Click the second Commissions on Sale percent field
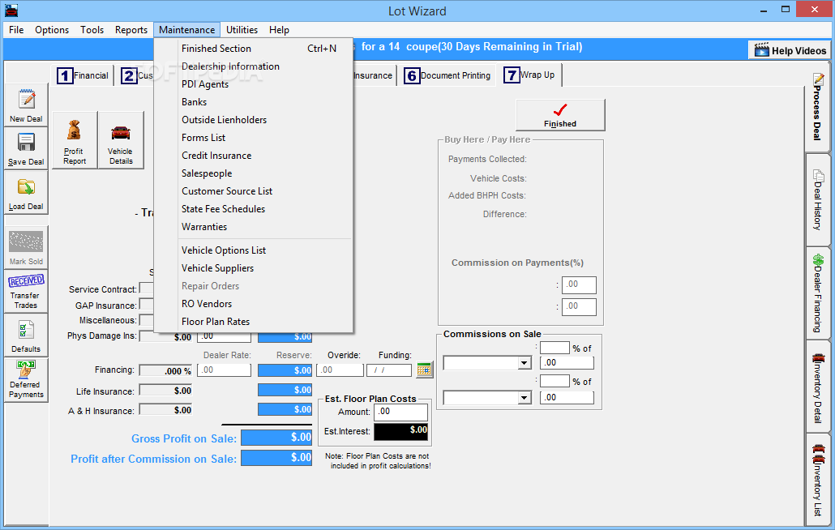 coord(555,381)
